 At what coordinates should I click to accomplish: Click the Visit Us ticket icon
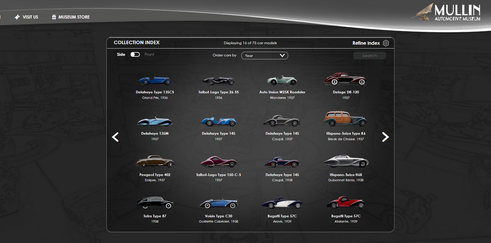tap(17, 17)
